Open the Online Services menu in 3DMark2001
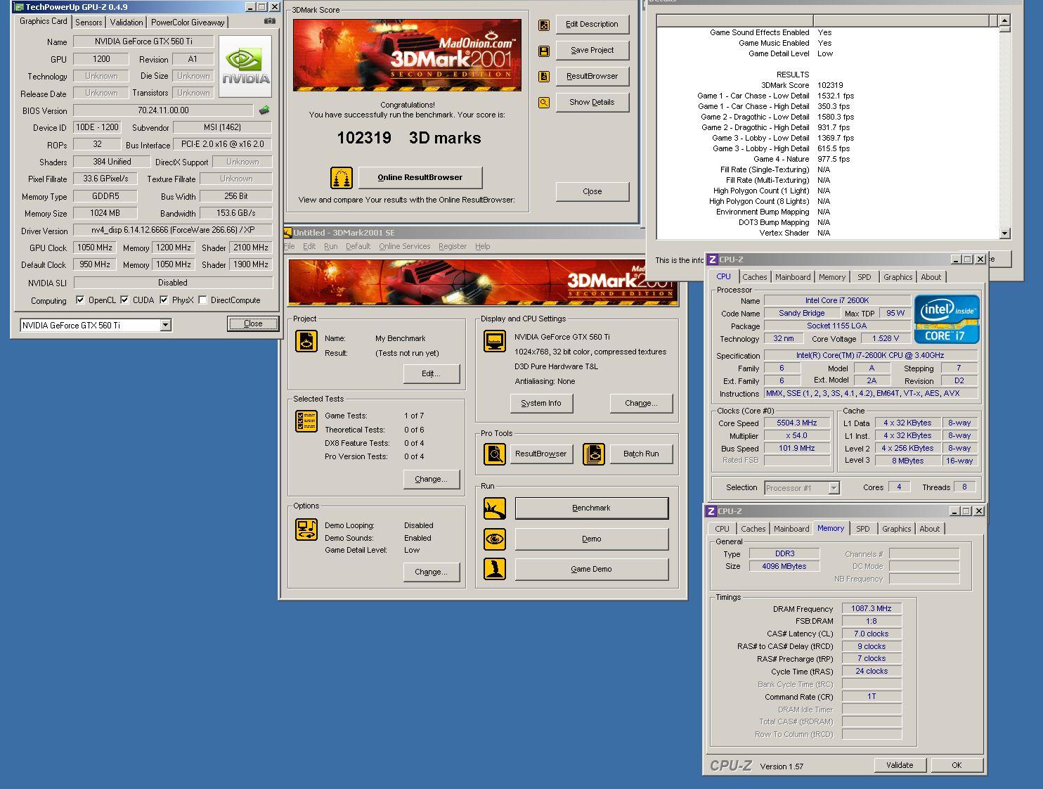The width and height of the screenshot is (1043, 789). tap(404, 246)
